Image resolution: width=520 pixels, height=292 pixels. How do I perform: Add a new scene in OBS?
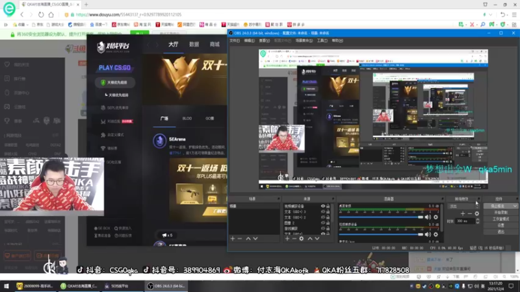233,238
